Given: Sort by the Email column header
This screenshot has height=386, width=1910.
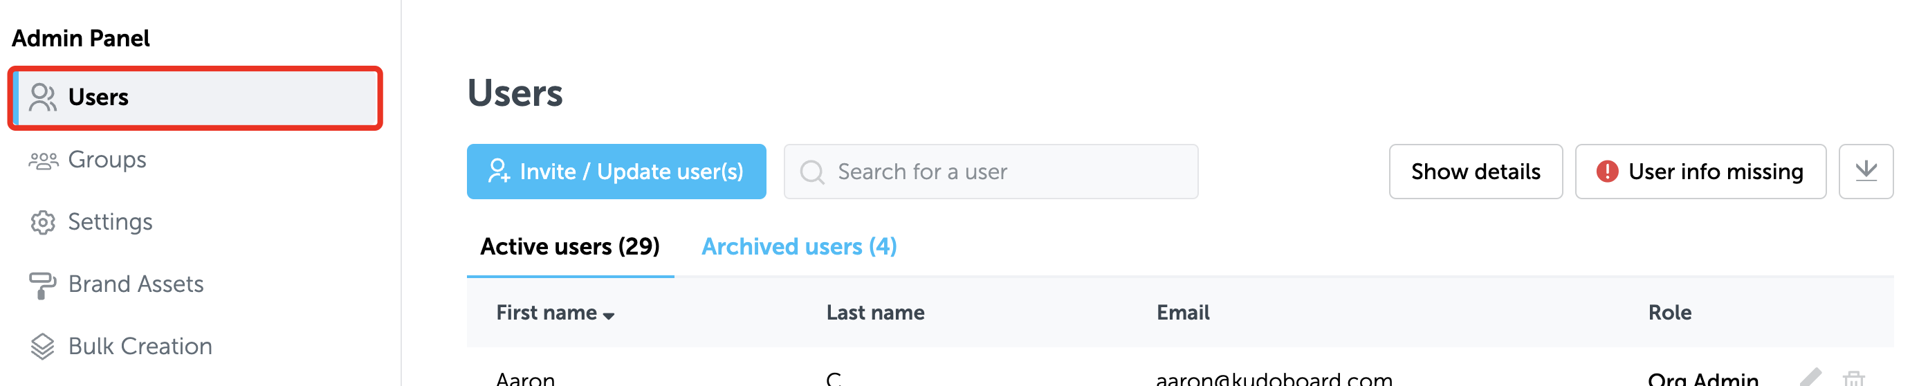Looking at the screenshot, I should (x=1183, y=313).
